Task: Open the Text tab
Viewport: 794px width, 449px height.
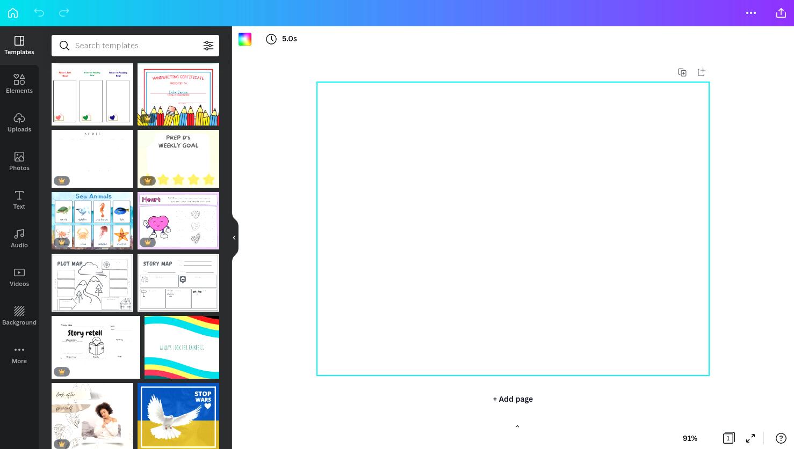Action: point(19,200)
